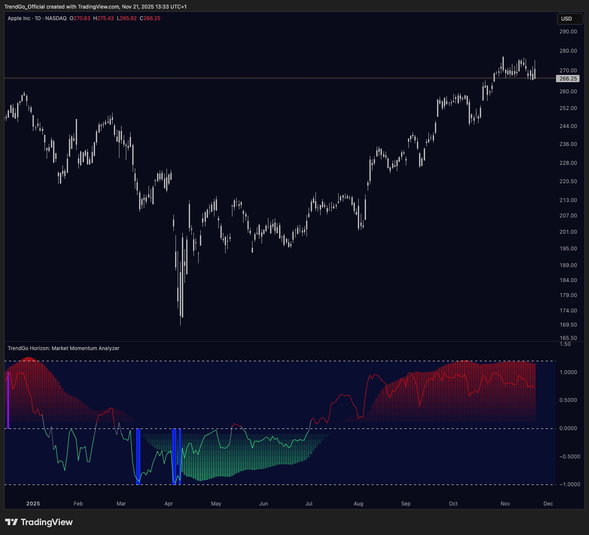Image resolution: width=589 pixels, height=535 pixels.
Task: Click the 0.0000 indicator scale label
Action: (x=568, y=428)
